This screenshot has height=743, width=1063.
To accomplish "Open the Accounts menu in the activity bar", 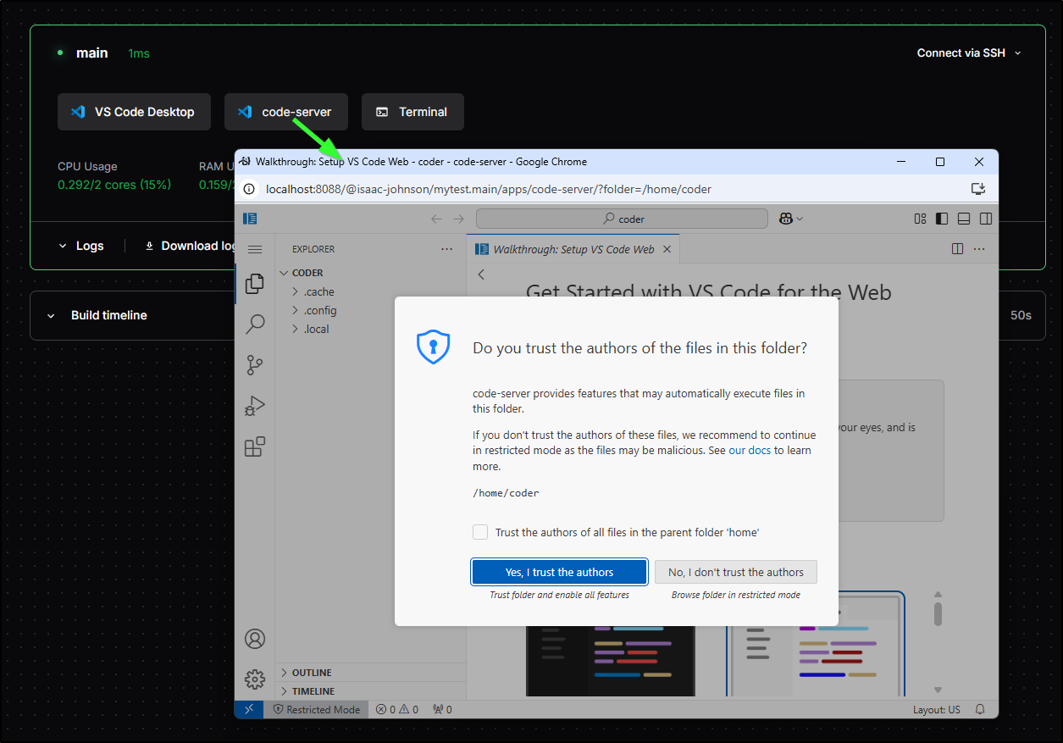I will (x=254, y=639).
